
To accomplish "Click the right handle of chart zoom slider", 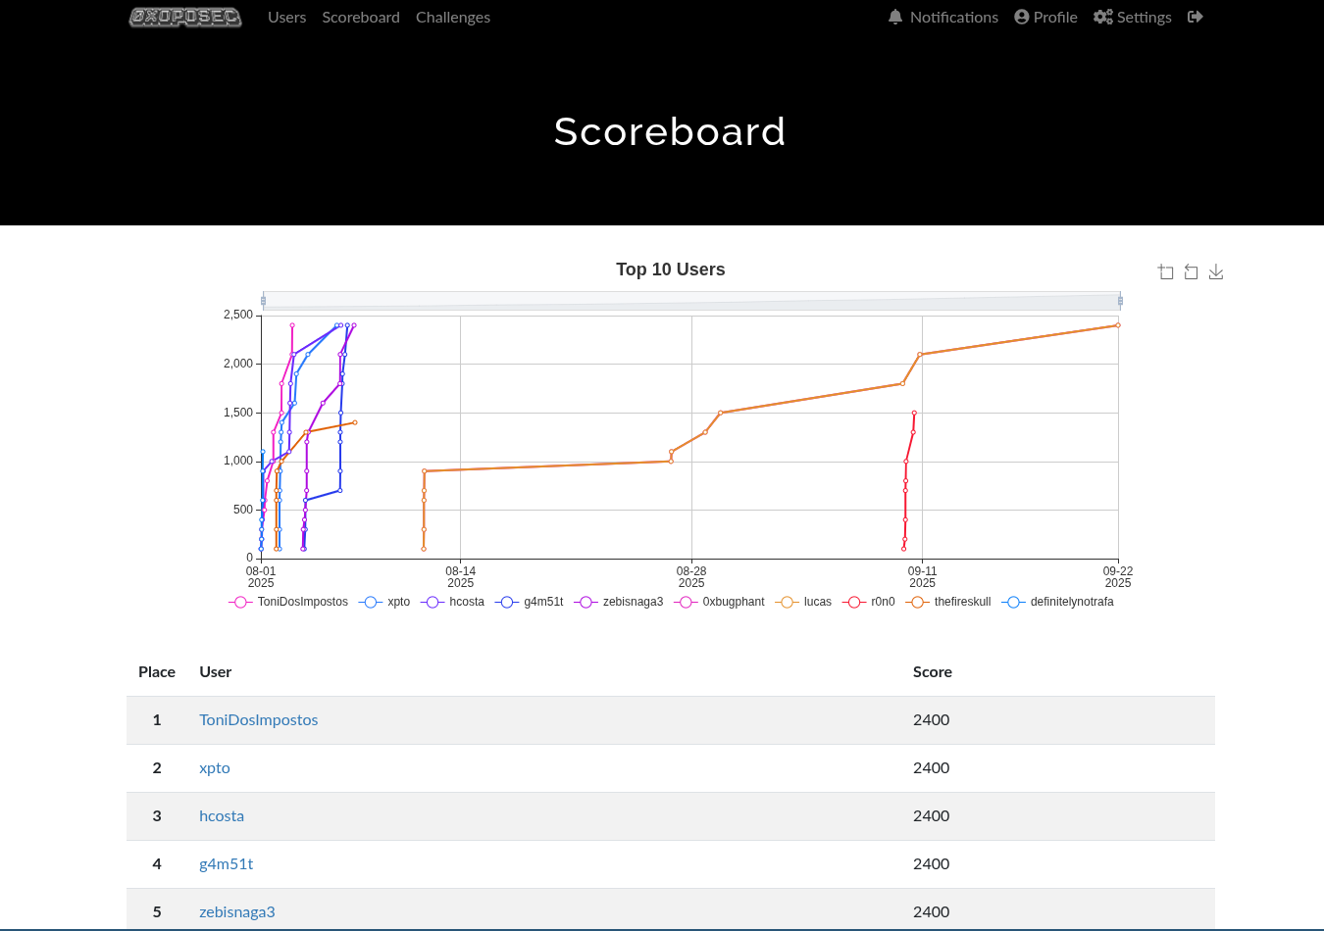I will pyautogui.click(x=1120, y=301).
